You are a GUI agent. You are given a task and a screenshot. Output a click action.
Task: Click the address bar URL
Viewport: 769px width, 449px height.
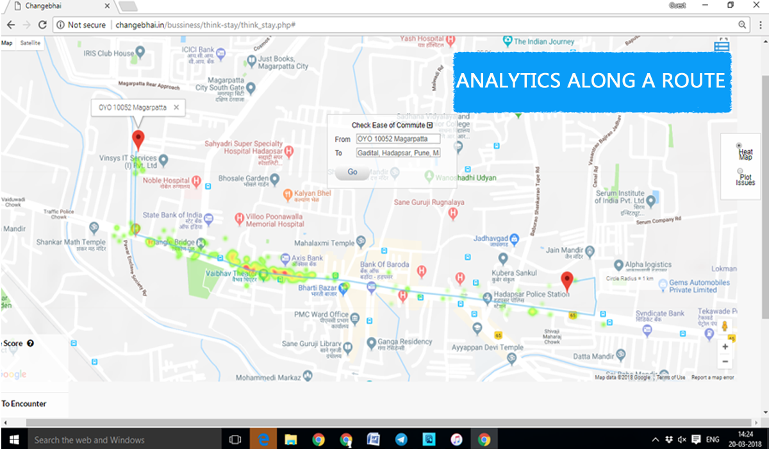click(205, 25)
